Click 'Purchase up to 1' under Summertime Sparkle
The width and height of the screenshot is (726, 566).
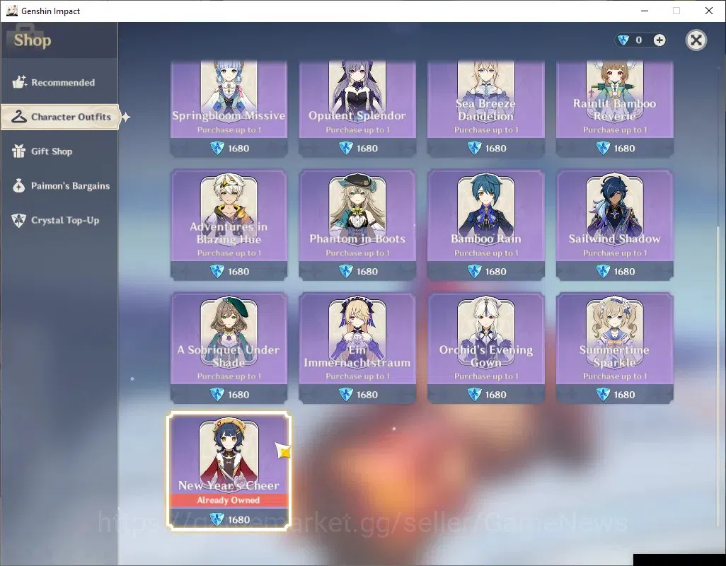point(615,376)
